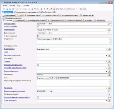
Task: Open the Файл menu
Action: click(x=5, y=6)
